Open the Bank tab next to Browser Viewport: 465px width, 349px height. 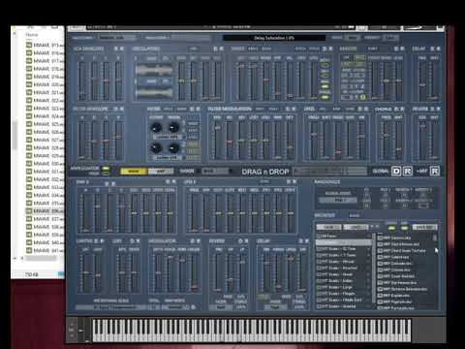pos(355,215)
